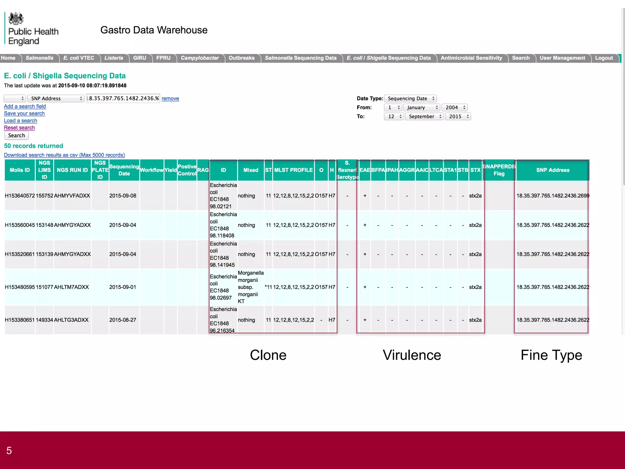The image size is (625, 469).
Task: Select the To year 2015 dropdown
Action: [x=458, y=116]
